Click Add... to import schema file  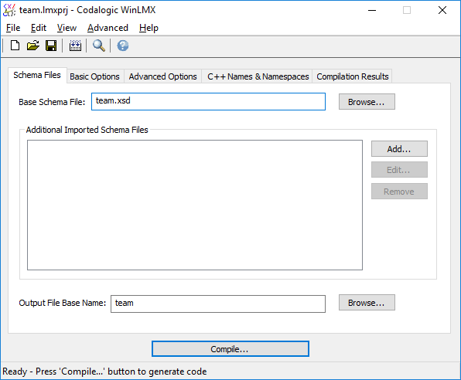coord(399,149)
